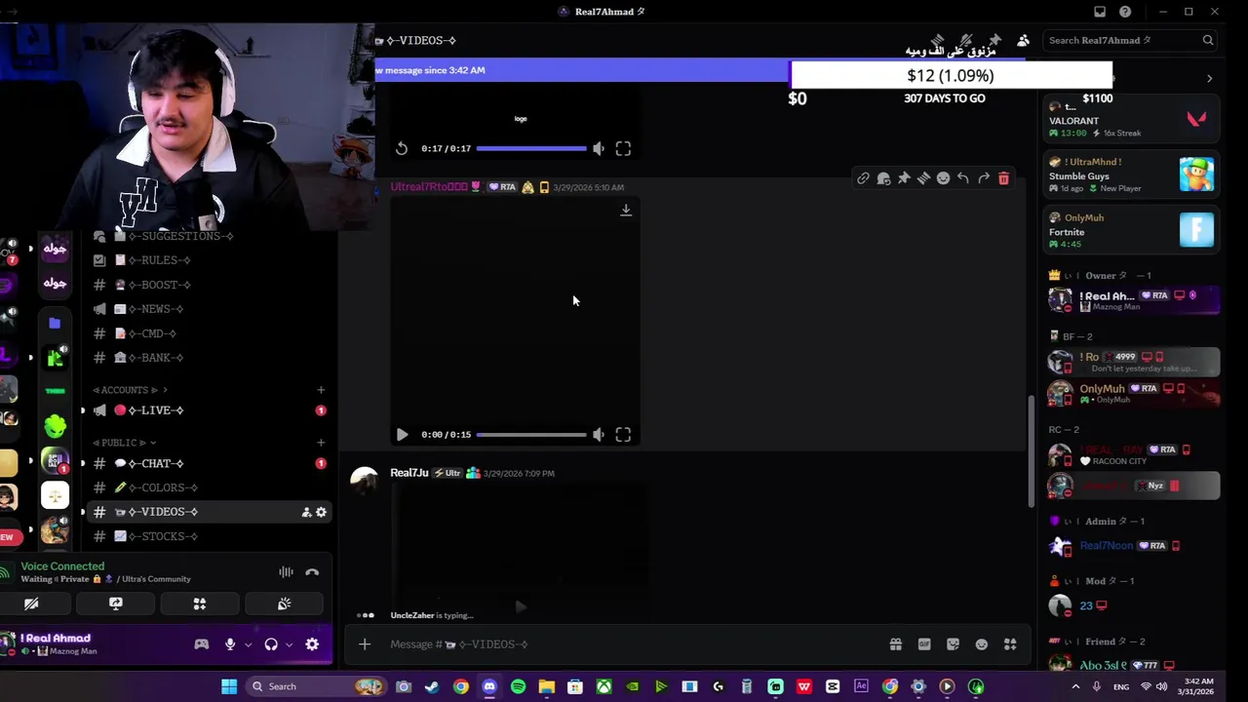Open the GIF picker
The height and width of the screenshot is (702, 1248).
pyautogui.click(x=924, y=644)
